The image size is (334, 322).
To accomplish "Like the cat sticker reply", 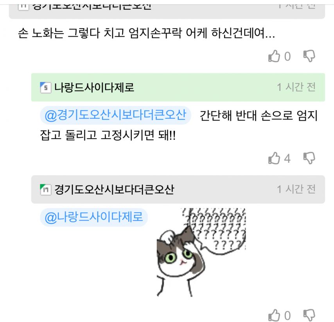I will [x=274, y=315].
